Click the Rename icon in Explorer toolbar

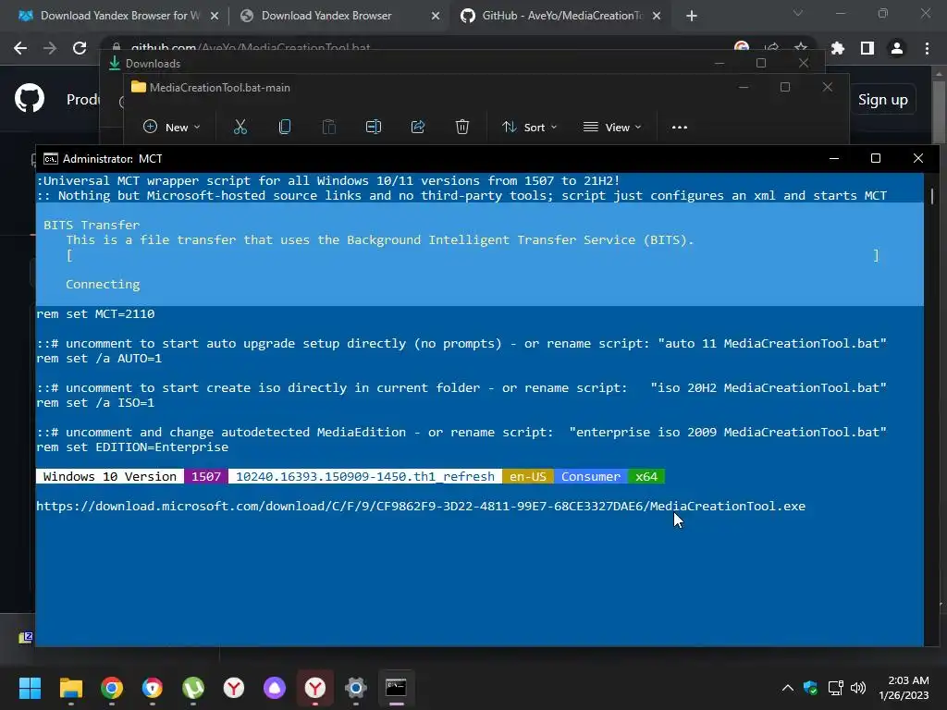tap(374, 127)
